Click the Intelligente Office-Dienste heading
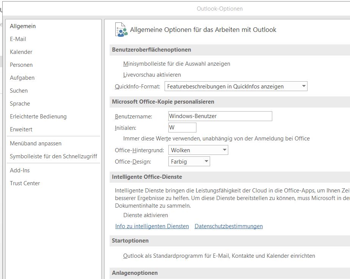This screenshot has height=279, width=350. point(147,177)
